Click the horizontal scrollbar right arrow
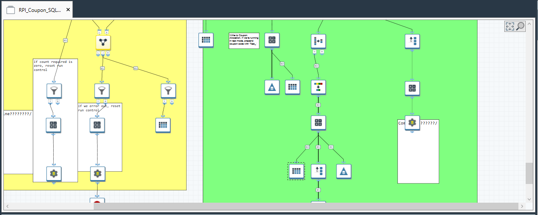Screen dimensions: 538x215 click(x=521, y=206)
